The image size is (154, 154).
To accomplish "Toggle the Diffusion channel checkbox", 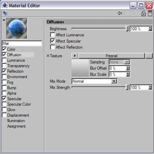I will pyautogui.click(x=4, y=55).
